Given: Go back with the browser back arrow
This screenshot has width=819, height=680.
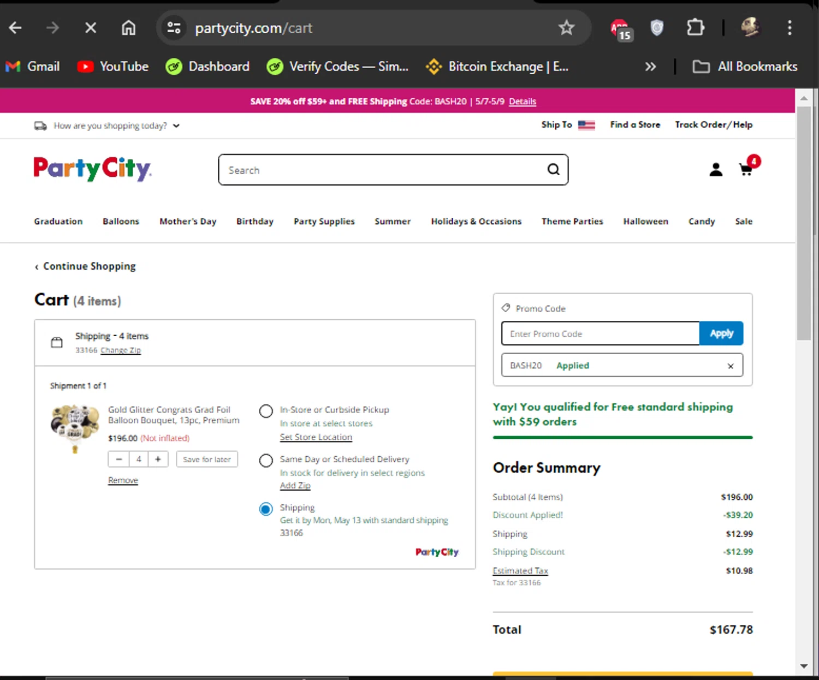Looking at the screenshot, I should click(x=15, y=28).
